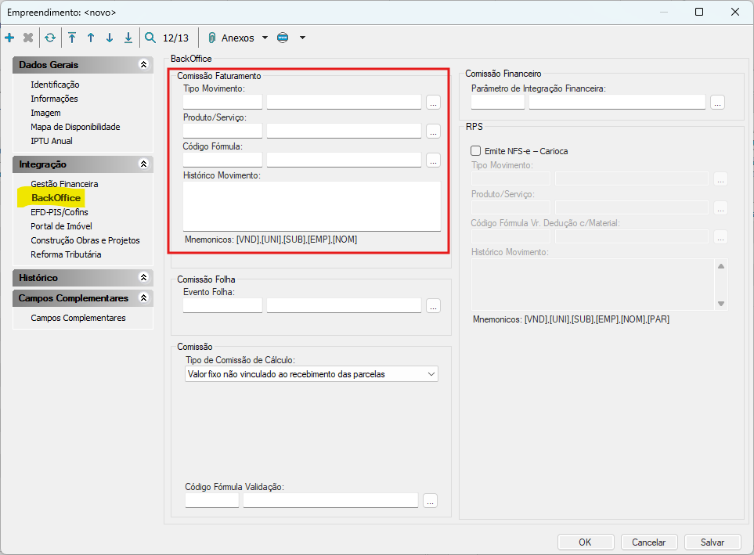Jump to the last record arrow
Screen dimensions: 754x555
pyautogui.click(x=128, y=38)
